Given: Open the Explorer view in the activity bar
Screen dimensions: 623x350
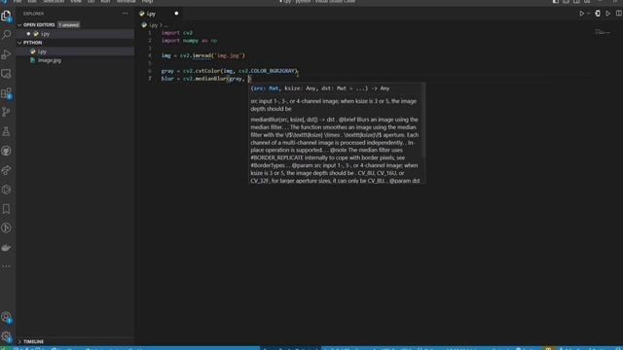Looking at the screenshot, I should (x=7, y=16).
